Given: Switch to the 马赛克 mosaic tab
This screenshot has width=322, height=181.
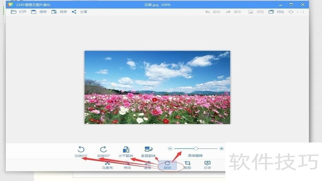Looking at the screenshot, I should 107,165.
